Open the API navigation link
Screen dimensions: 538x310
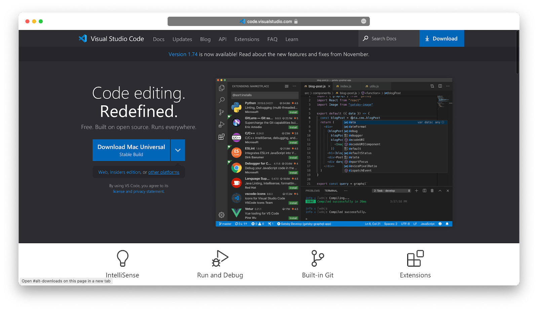tap(223, 39)
